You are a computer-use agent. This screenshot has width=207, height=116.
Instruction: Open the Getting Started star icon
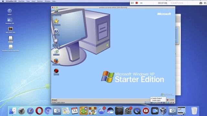[x=56, y=22]
